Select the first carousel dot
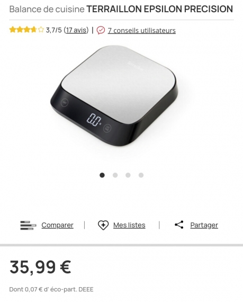The width and height of the screenshot is (243, 302). click(x=102, y=175)
